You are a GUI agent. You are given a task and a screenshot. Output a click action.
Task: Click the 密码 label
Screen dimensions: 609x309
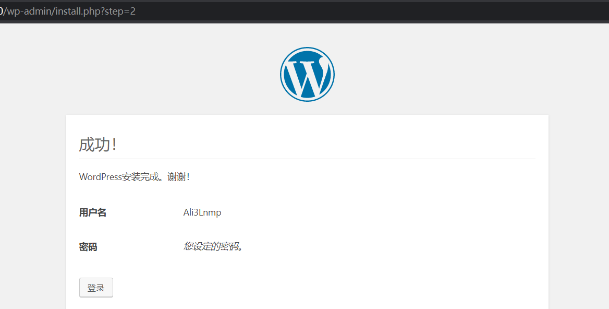tap(88, 247)
